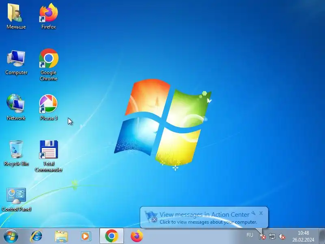Click the Show desktop button
Viewport: 325px width, 244px height.
tap(322, 236)
